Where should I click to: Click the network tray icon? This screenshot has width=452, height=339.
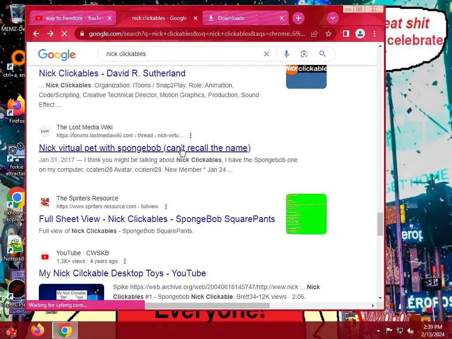tap(400, 331)
